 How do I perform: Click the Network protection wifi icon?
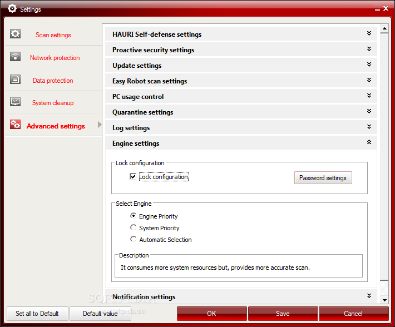pyautogui.click(x=15, y=57)
